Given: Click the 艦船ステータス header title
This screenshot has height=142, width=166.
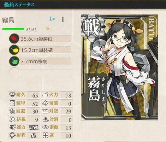Looking at the screenshot, I should pos(19,5).
